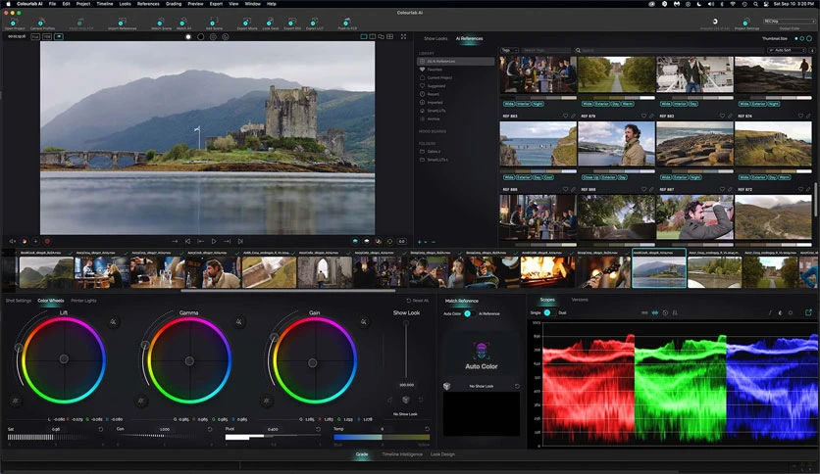
Task: Favorite reference REF 883 using its heart icon
Action: tap(565, 116)
